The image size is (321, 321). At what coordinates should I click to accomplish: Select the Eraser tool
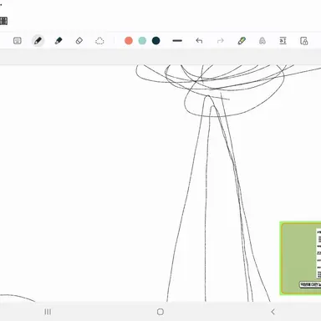coord(79,41)
